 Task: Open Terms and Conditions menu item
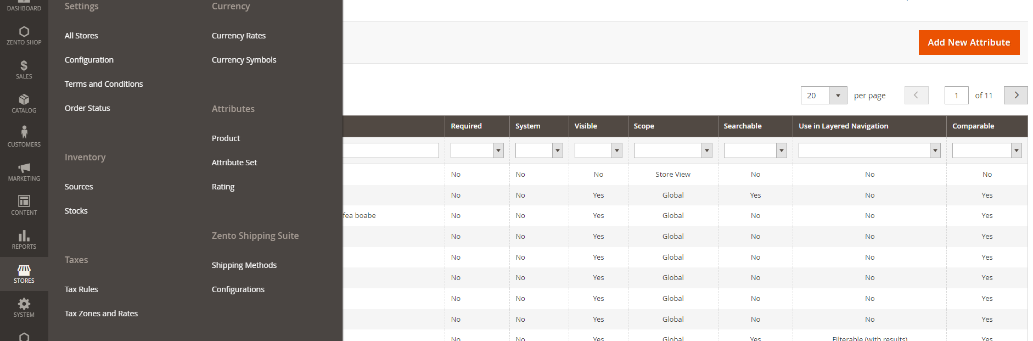point(104,84)
